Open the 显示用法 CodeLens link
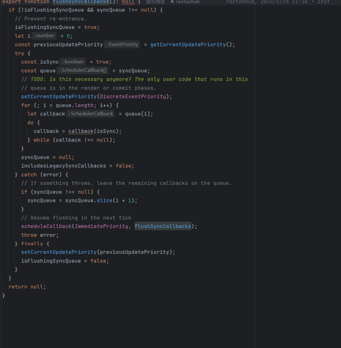341x348 pixels. [x=155, y=2]
